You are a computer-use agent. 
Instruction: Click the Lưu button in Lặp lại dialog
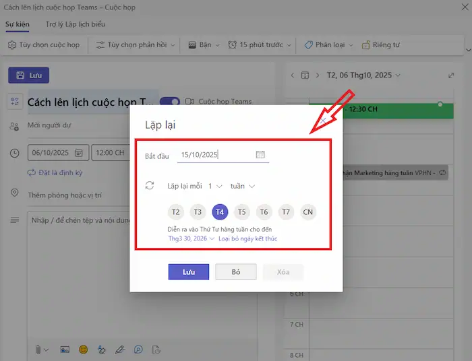click(x=189, y=272)
